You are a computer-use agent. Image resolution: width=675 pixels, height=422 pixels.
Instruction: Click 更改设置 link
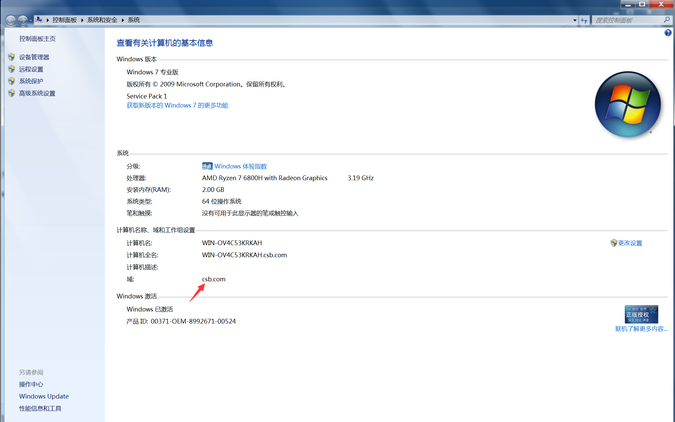click(x=630, y=243)
